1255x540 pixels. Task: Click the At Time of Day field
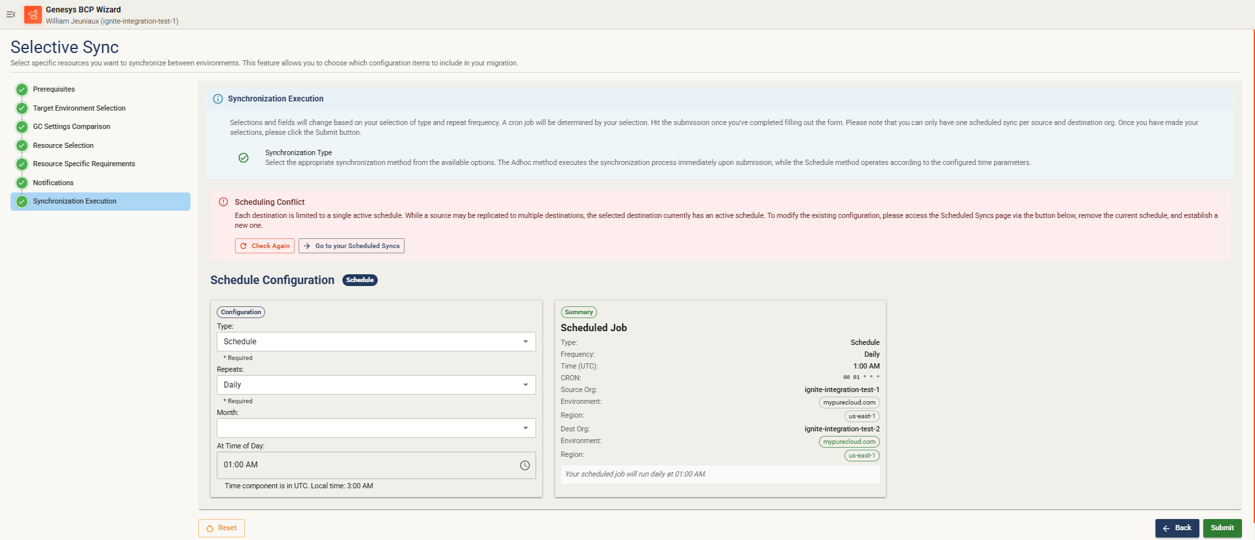click(x=376, y=465)
